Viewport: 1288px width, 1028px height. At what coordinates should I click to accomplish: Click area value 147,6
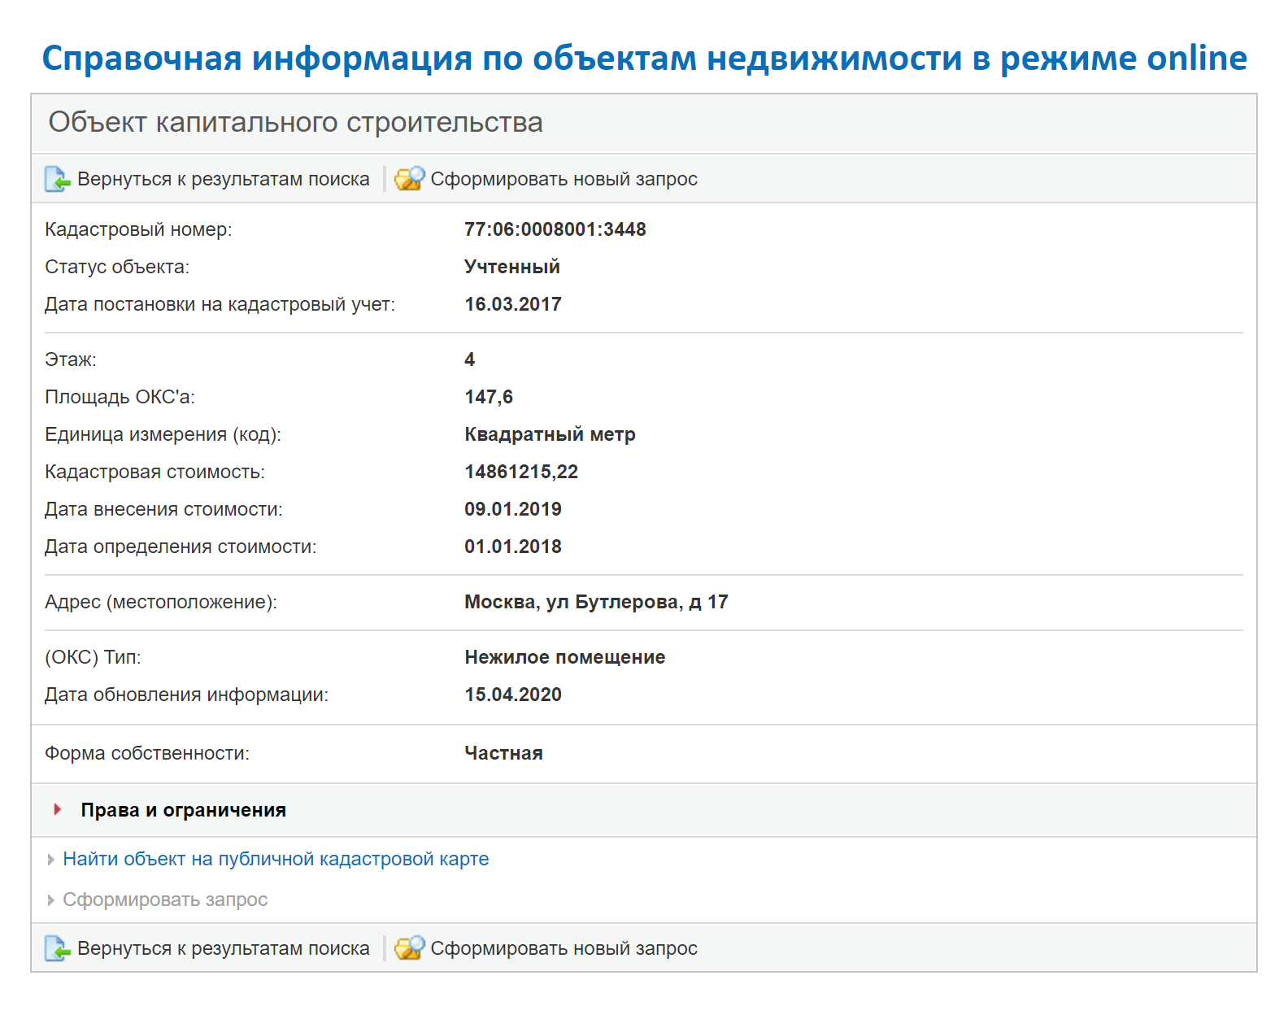(489, 397)
